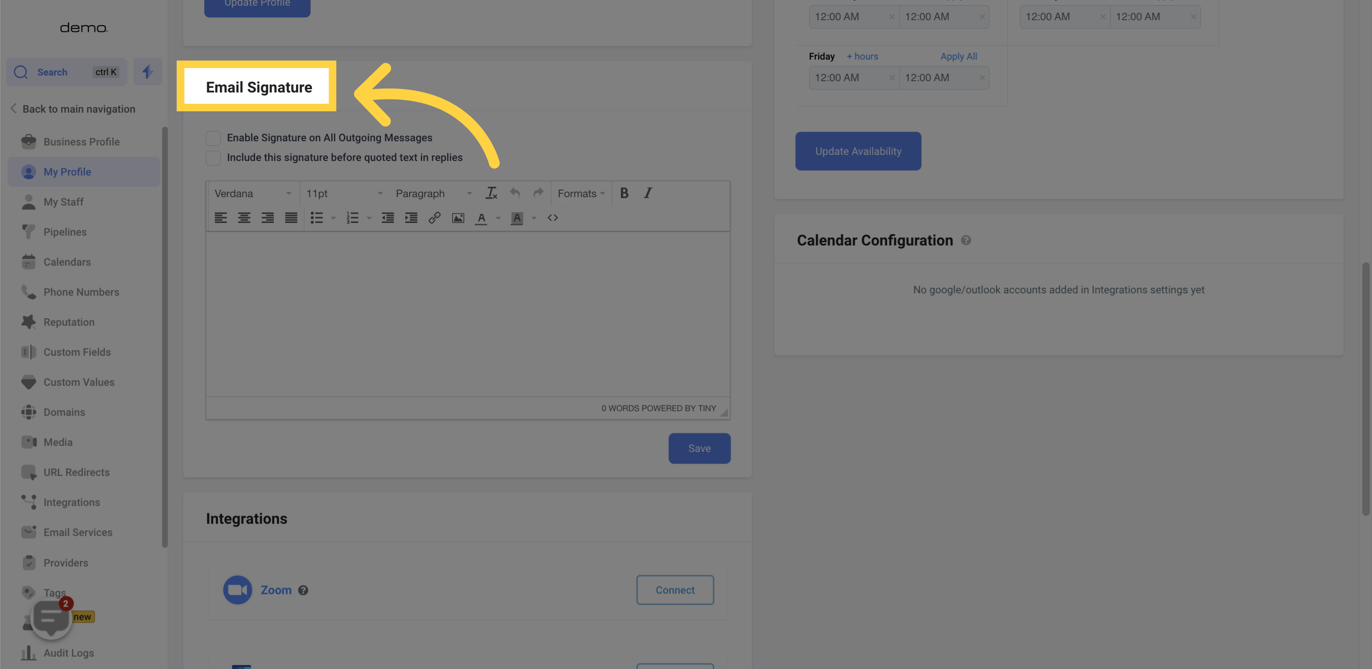Click Connect button for Zoom integration
This screenshot has width=1372, height=669.
coord(674,589)
